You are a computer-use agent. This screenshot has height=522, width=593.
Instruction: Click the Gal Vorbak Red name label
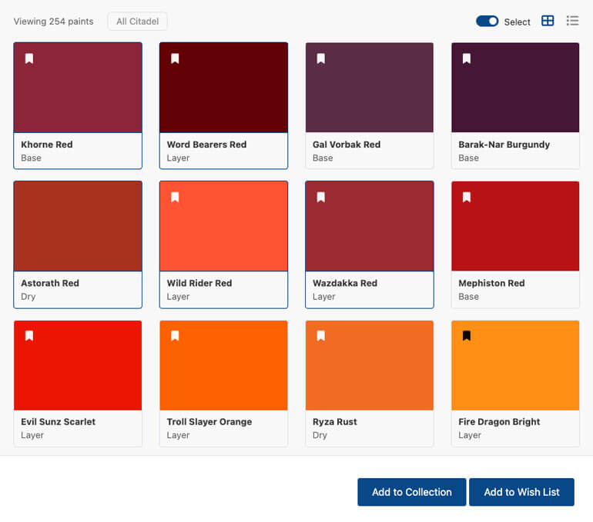[347, 145]
